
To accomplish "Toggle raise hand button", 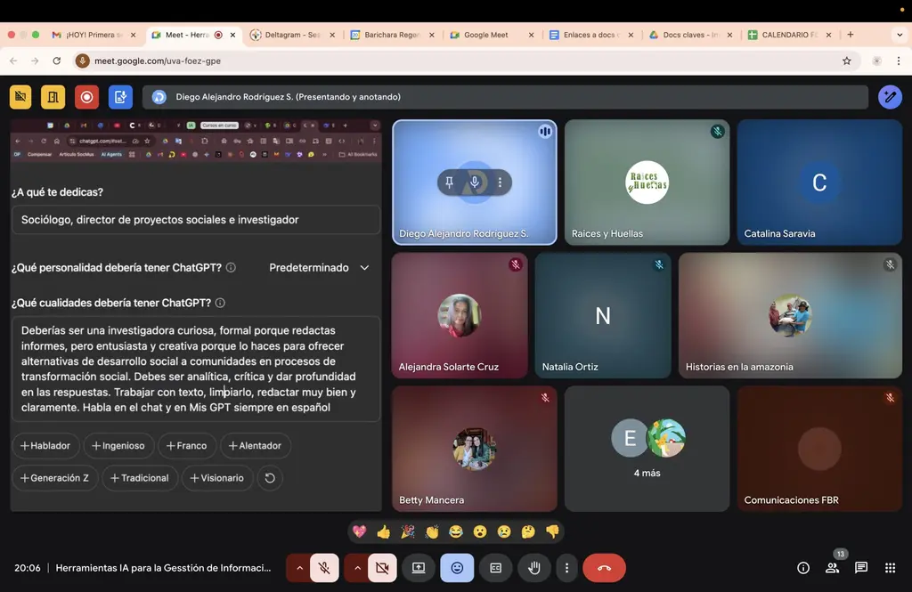I will [x=534, y=568].
